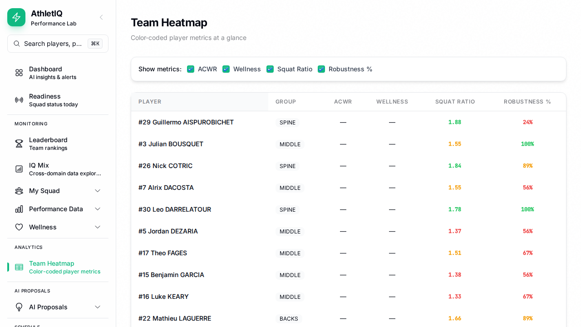Open the Leaderboard team rankings
581x327 pixels.
click(19, 144)
